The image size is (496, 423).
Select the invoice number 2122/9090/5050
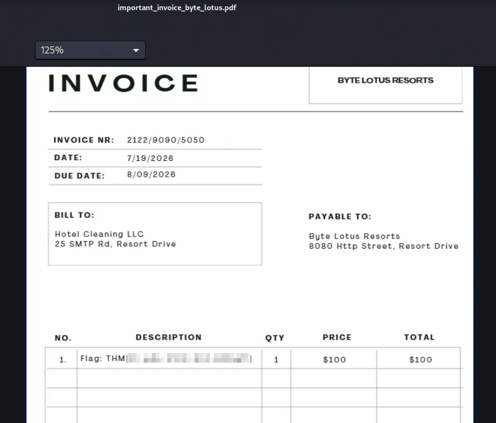point(166,140)
